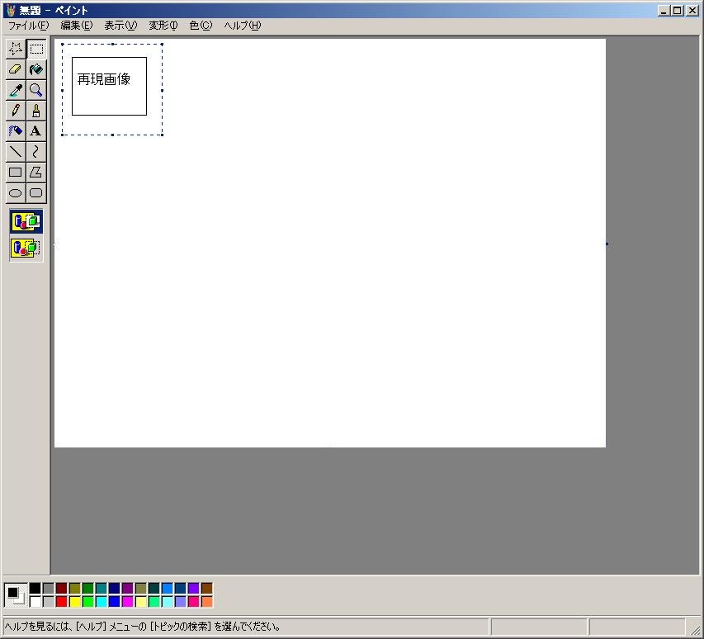Choose the Fill With Color bucket

[36, 69]
